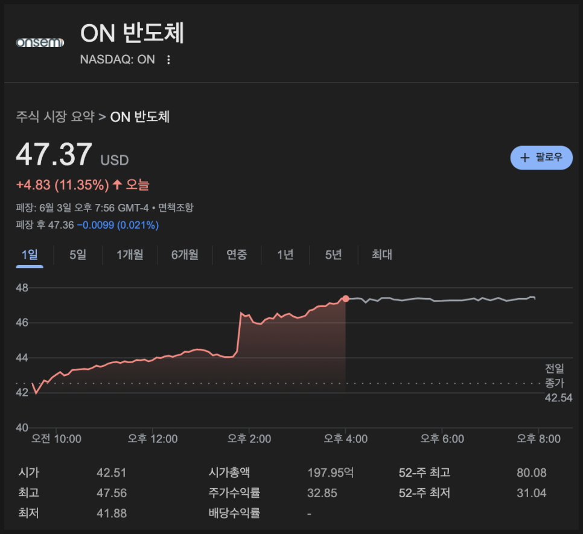Click the 팔로우 follow button
The width and height of the screenshot is (583, 534).
(541, 157)
